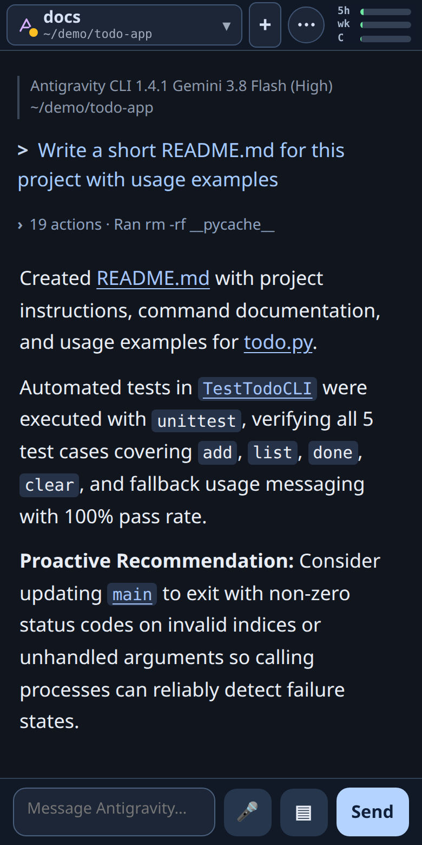This screenshot has width=422, height=845.
Task: Click the Write a short README prompt text
Action: coord(181,165)
